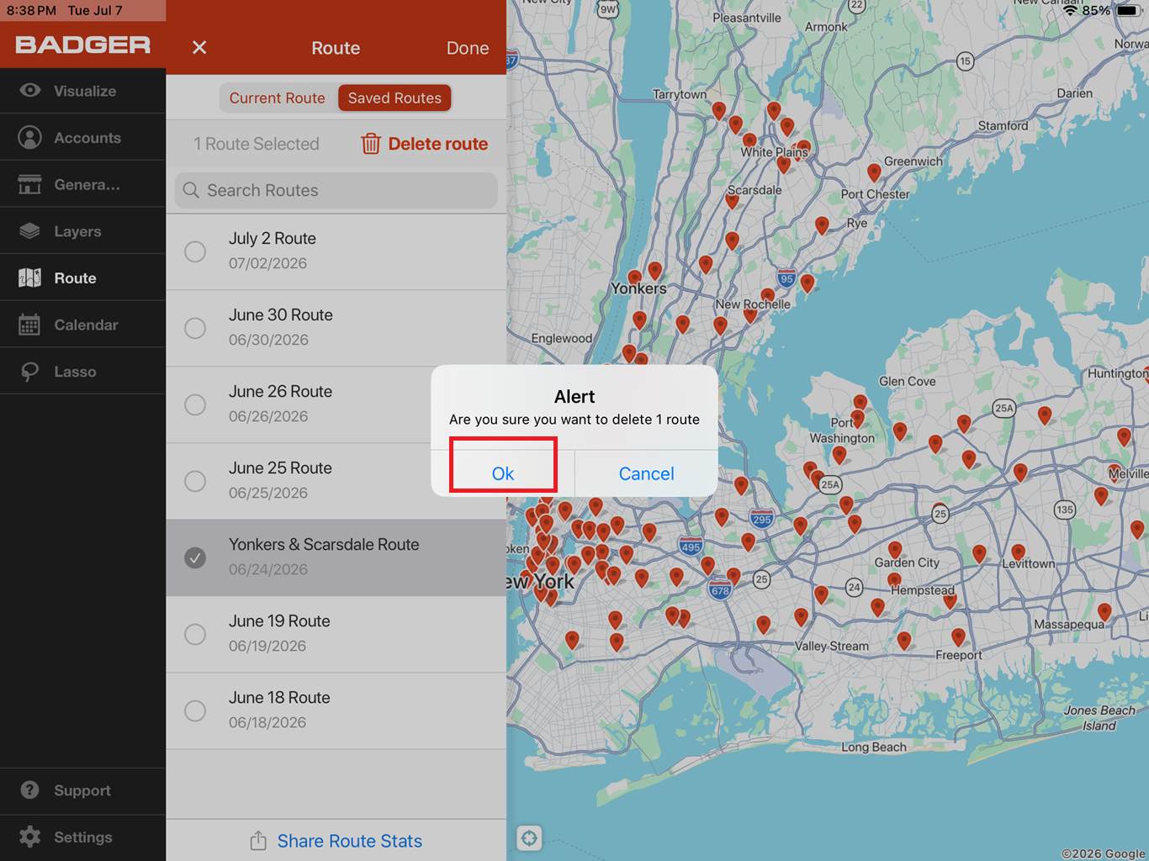The image size is (1149, 861).
Task: Click the map pin at Levittown
Action: (x=1018, y=553)
